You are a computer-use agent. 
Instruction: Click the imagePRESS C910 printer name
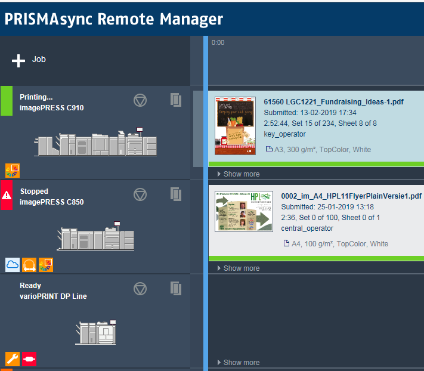click(52, 108)
